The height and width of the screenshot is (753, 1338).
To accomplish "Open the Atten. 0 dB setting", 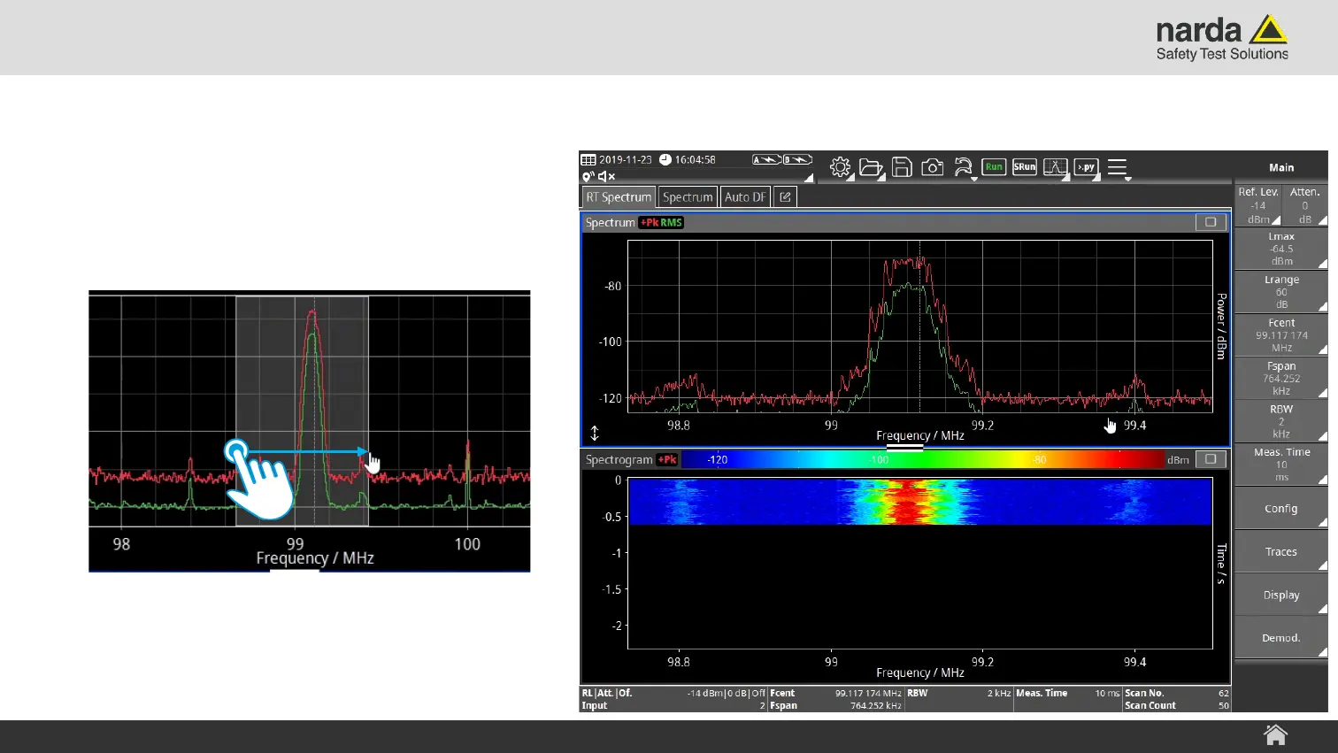I will [1305, 204].
